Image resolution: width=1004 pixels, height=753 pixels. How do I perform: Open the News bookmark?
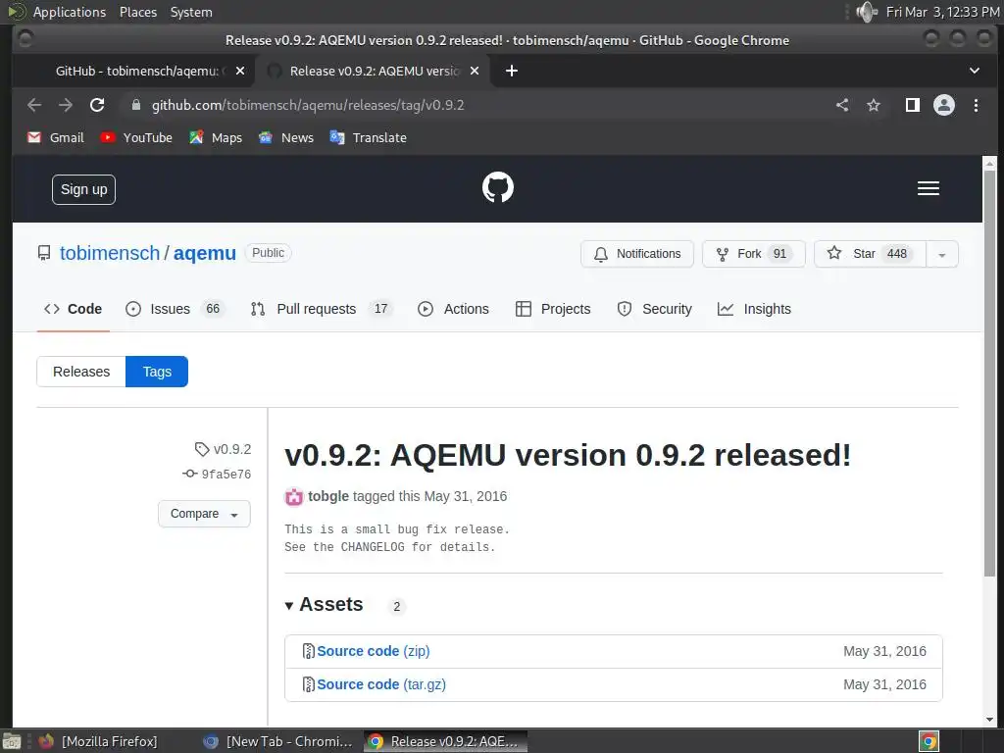pyautogui.click(x=285, y=137)
